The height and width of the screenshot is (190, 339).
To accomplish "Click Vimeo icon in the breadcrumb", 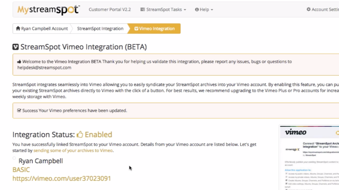I will pos(136,29).
